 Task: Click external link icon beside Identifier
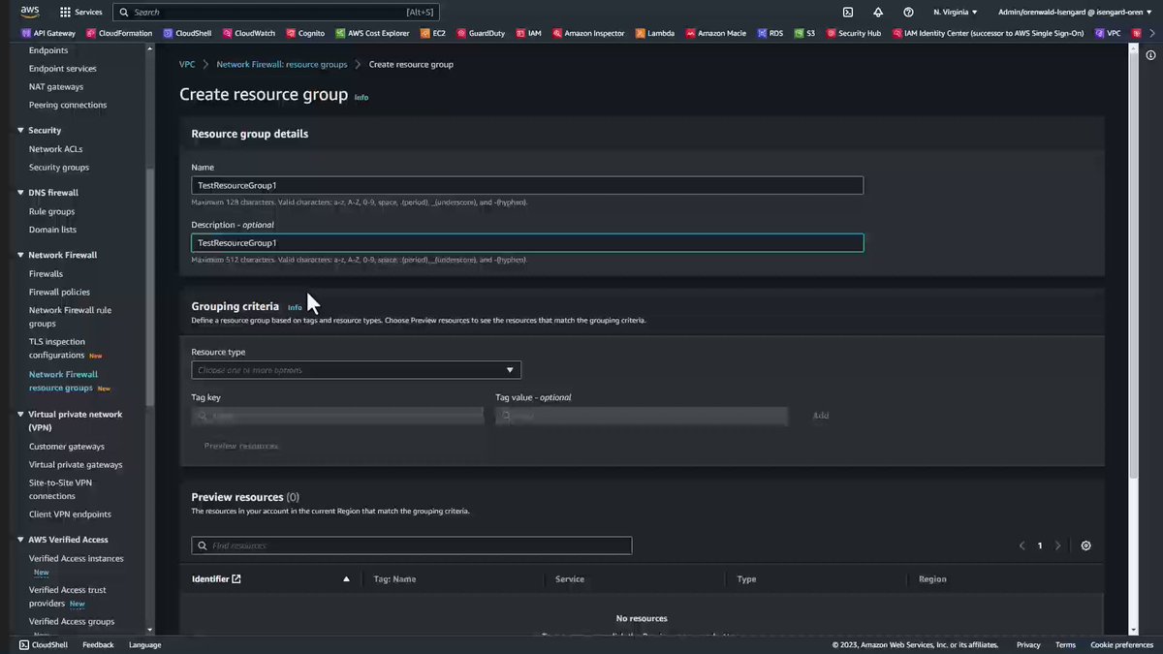[236, 579]
